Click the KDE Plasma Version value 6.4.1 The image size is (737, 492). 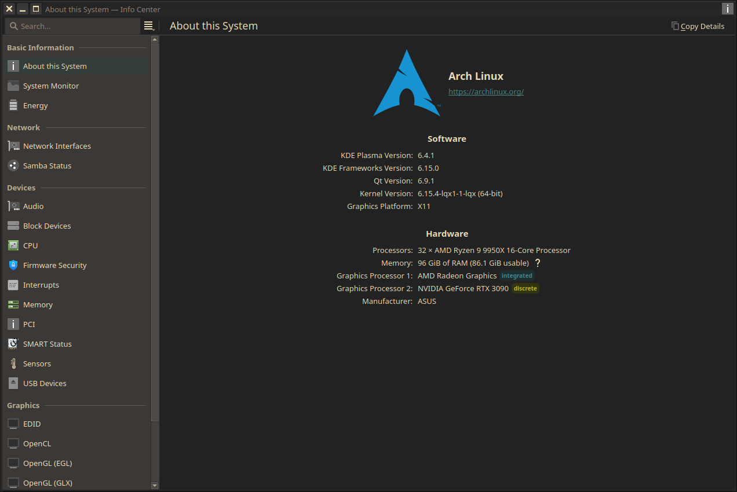tap(426, 155)
